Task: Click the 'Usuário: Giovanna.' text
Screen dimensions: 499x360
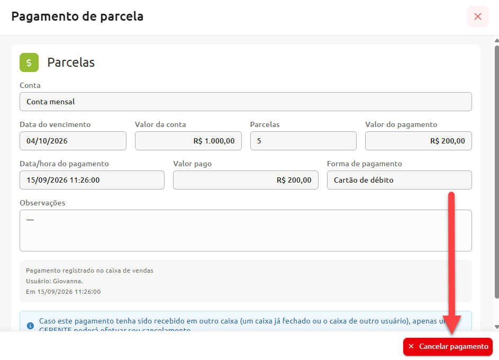Action: pos(55,281)
